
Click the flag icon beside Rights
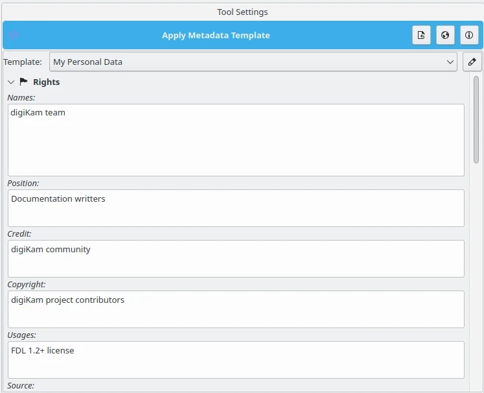tap(24, 82)
